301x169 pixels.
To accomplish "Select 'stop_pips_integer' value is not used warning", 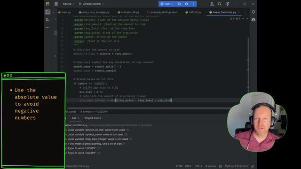I will tap(98, 139).
